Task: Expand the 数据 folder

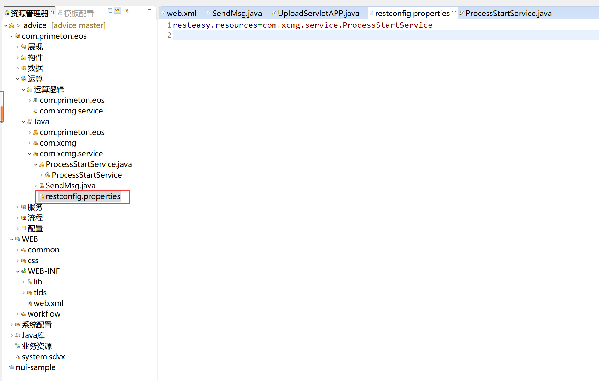Action: point(18,68)
